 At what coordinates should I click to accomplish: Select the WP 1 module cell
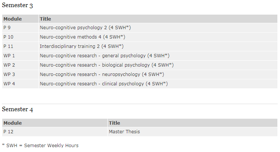click(x=9, y=56)
